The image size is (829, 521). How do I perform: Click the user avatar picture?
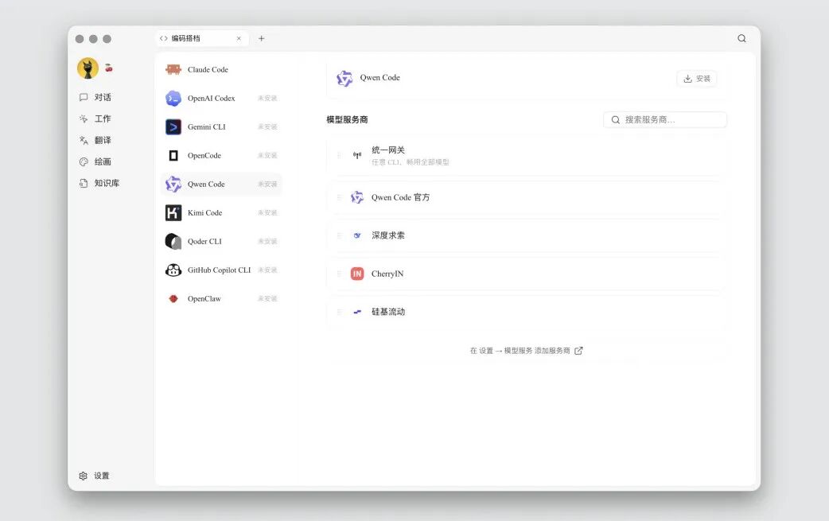[88, 68]
